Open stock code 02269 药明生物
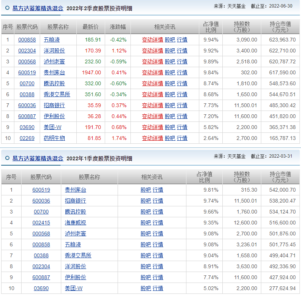301x295 pixels. 27,138
